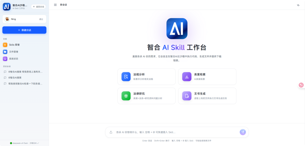
Task: Click the pink translate floating icon
Action: (301, 85)
